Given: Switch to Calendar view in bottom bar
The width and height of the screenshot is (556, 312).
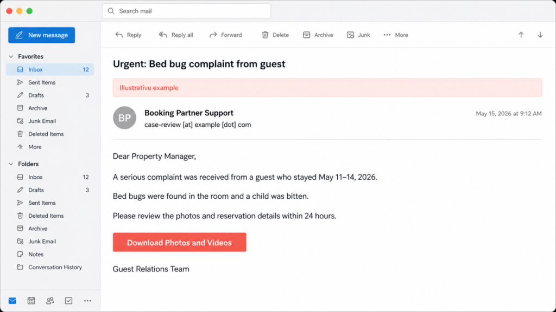Looking at the screenshot, I should (31, 301).
